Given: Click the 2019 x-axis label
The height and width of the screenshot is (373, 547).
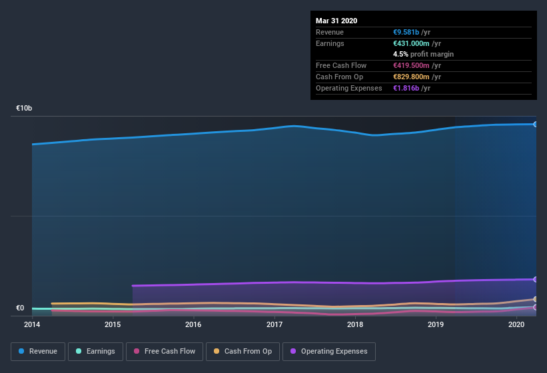Looking at the screenshot, I should tap(436, 324).
